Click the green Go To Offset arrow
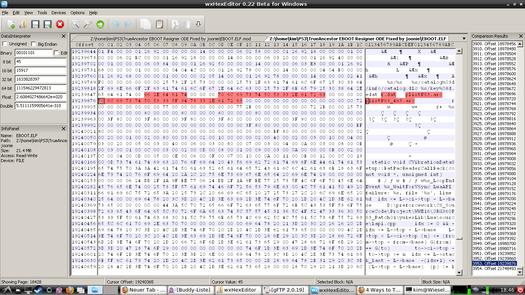525x295 pixels. [100, 25]
